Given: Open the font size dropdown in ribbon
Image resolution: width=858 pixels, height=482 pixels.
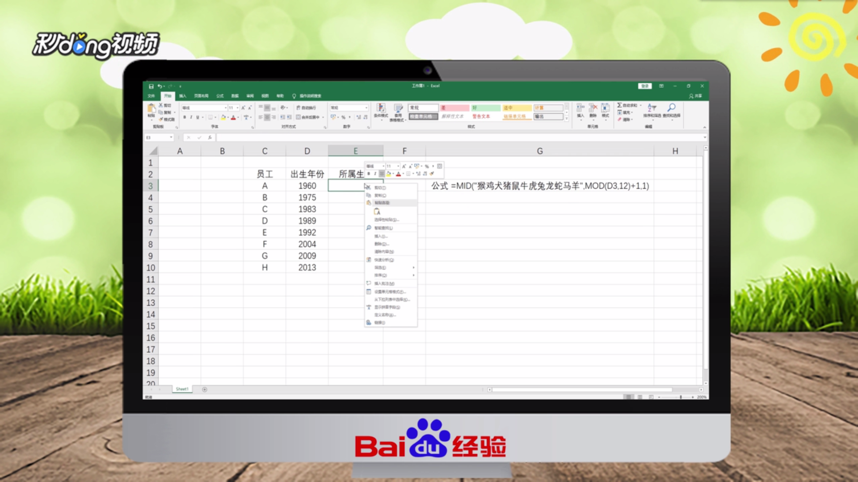Looking at the screenshot, I should pos(237,108).
